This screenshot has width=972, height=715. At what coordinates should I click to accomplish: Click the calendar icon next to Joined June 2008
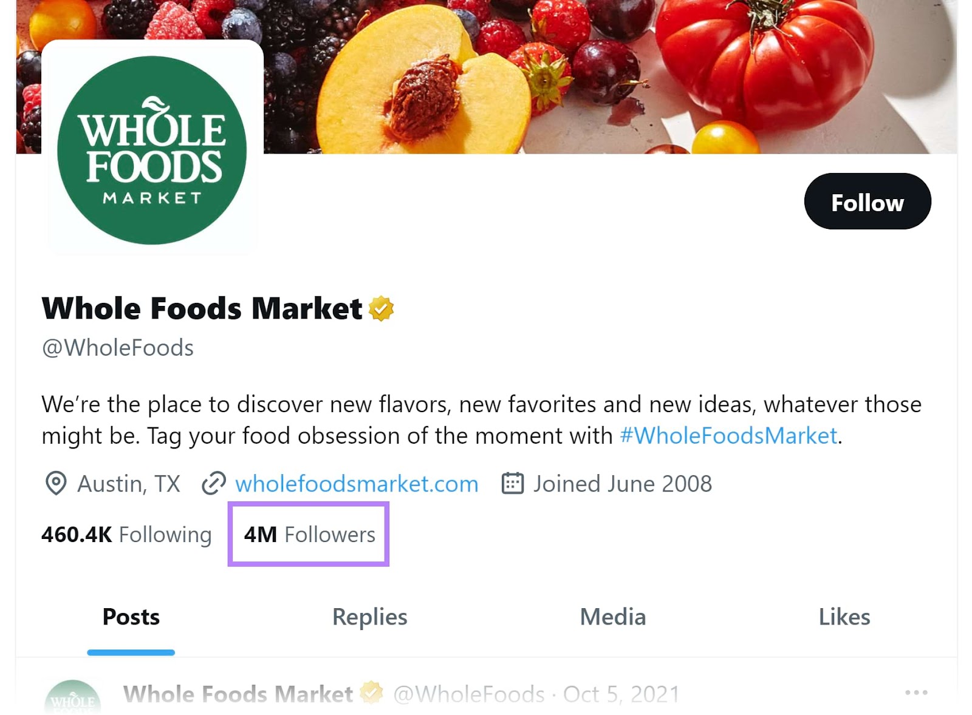pos(512,483)
